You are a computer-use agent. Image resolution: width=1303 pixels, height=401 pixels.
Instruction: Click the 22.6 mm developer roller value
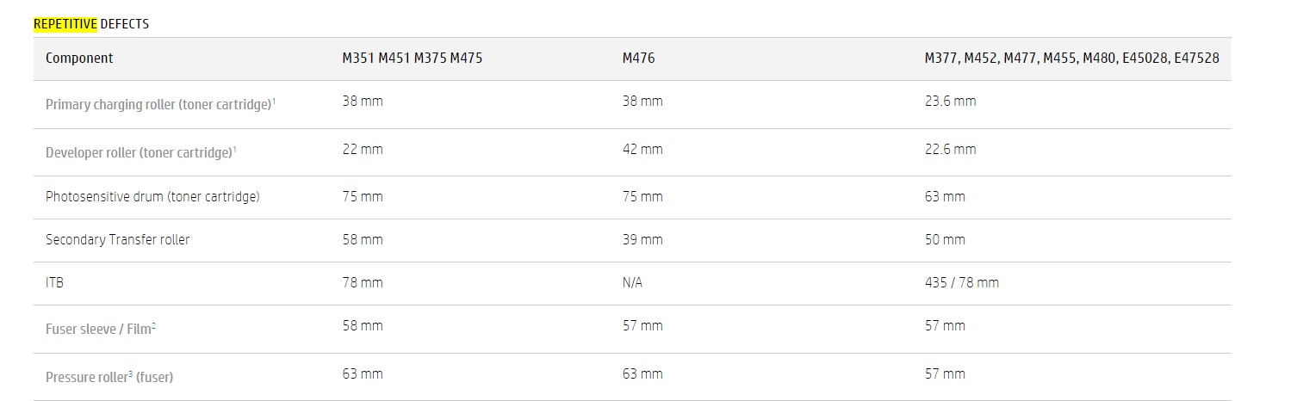tap(950, 149)
